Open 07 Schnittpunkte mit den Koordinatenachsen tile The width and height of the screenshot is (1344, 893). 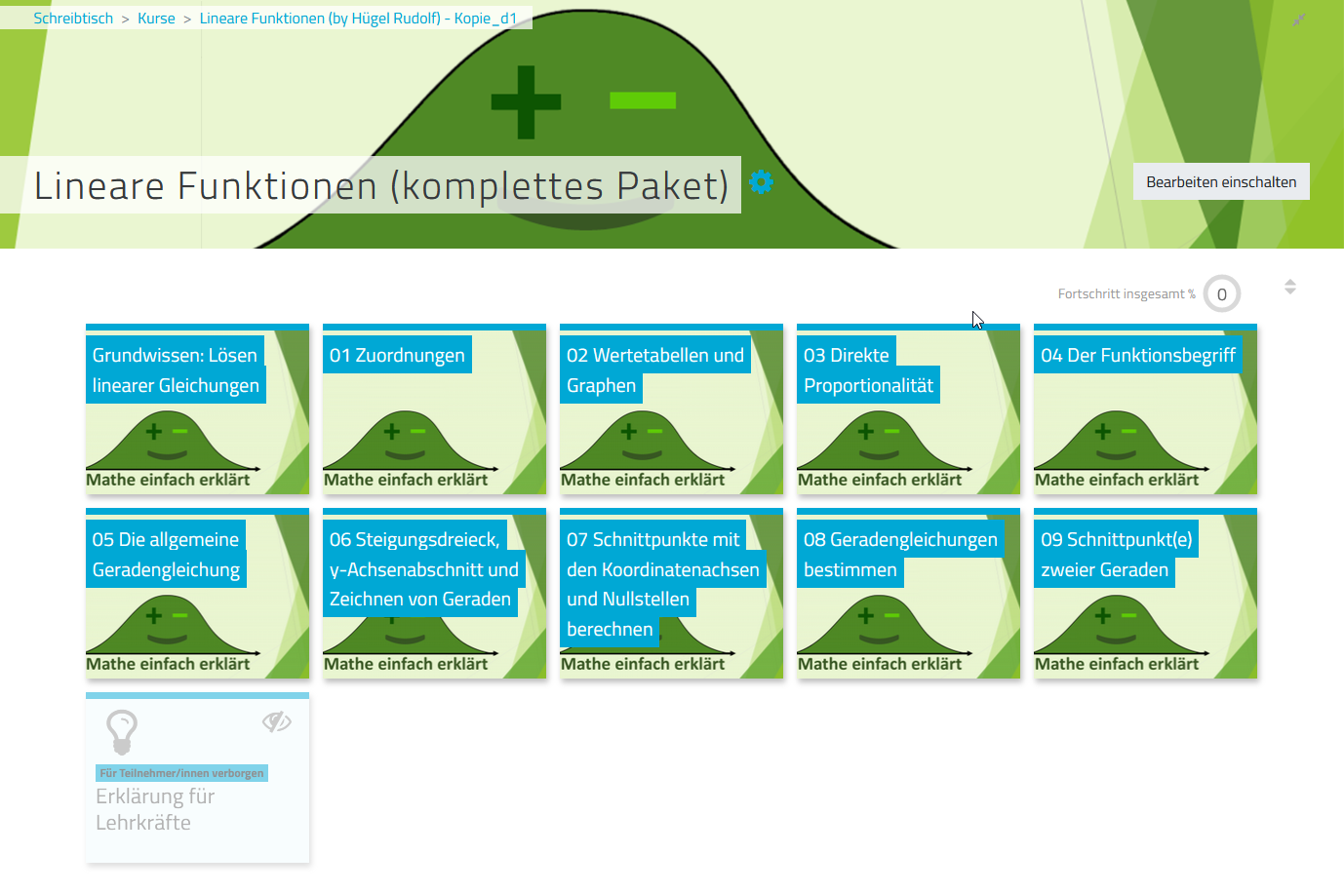(x=671, y=594)
